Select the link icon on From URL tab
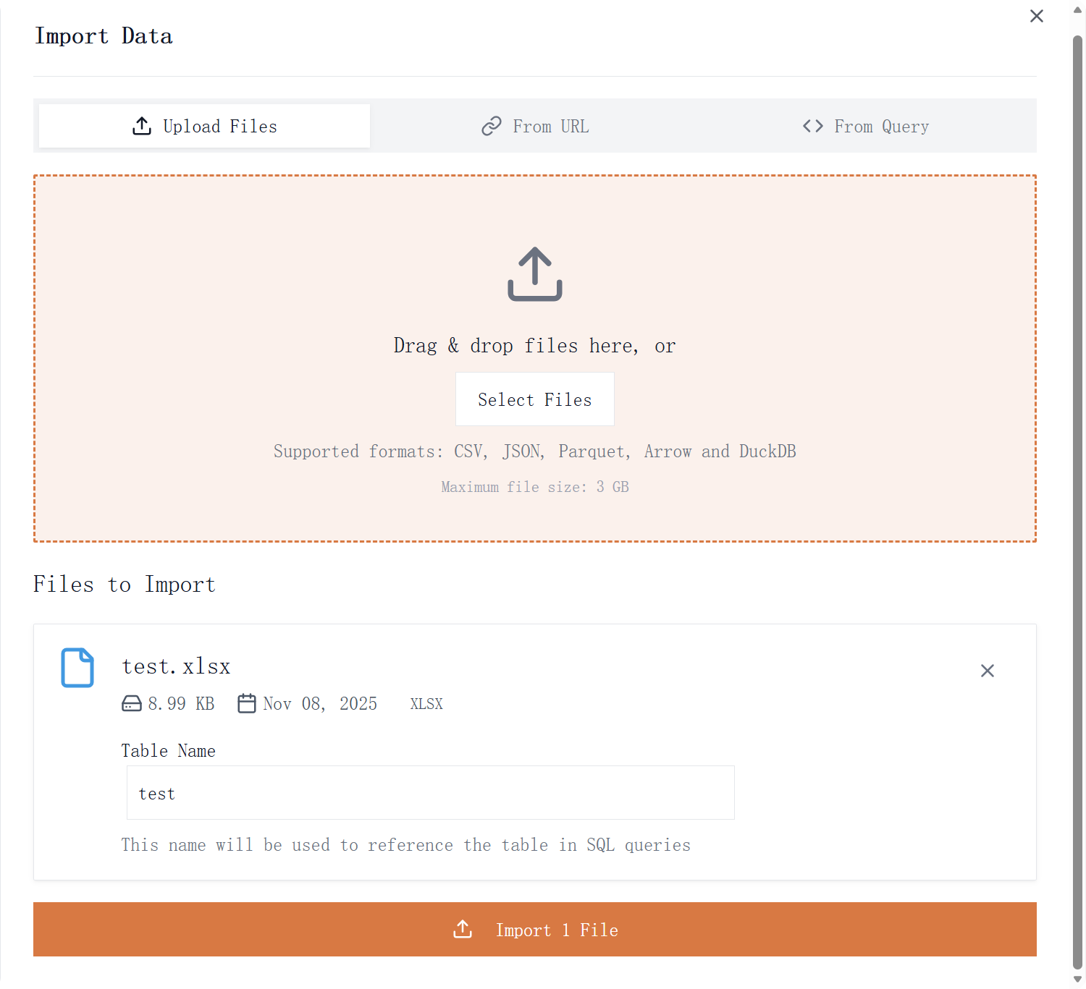 tap(492, 125)
